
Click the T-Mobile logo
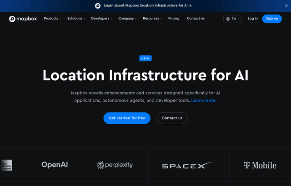coord(260,165)
